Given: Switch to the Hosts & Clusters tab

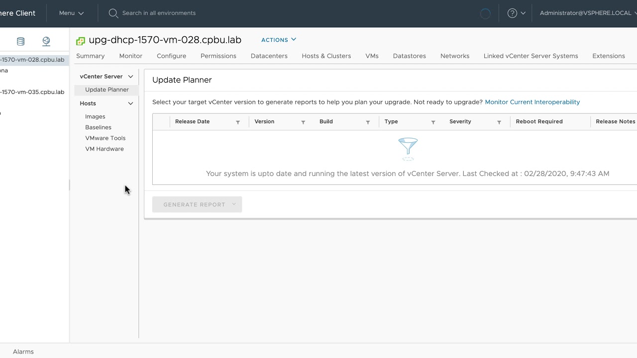Looking at the screenshot, I should point(326,56).
